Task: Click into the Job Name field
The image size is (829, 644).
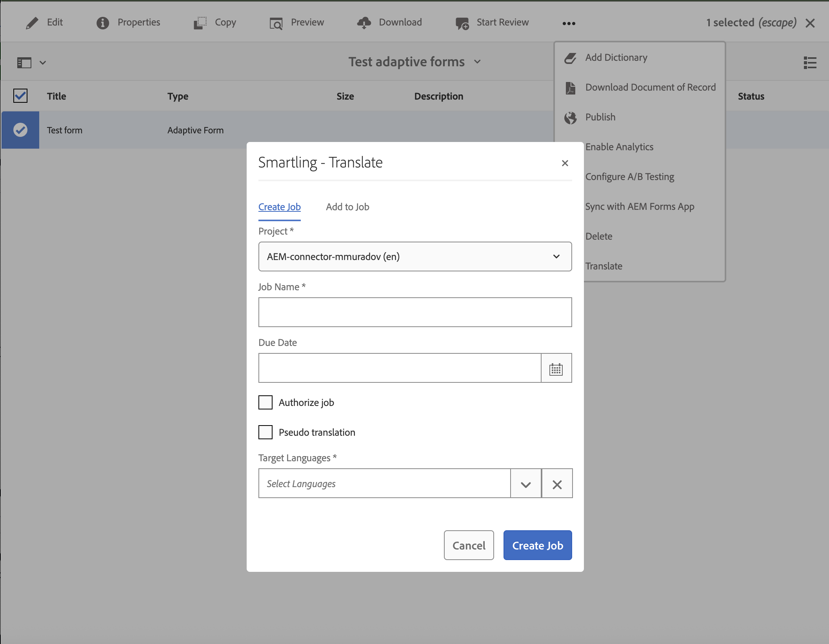Action: click(x=415, y=312)
